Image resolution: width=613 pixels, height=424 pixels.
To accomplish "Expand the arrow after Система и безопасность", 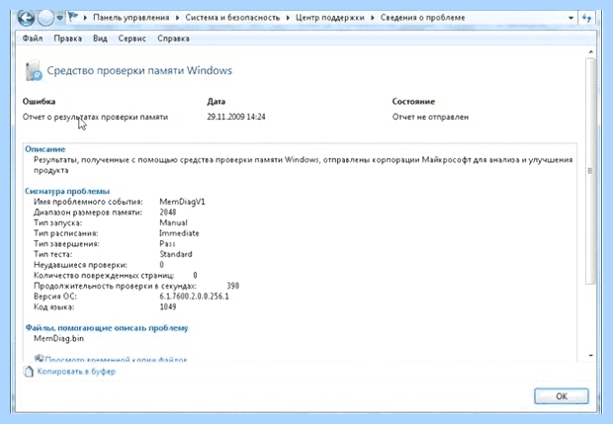I will 288,18.
